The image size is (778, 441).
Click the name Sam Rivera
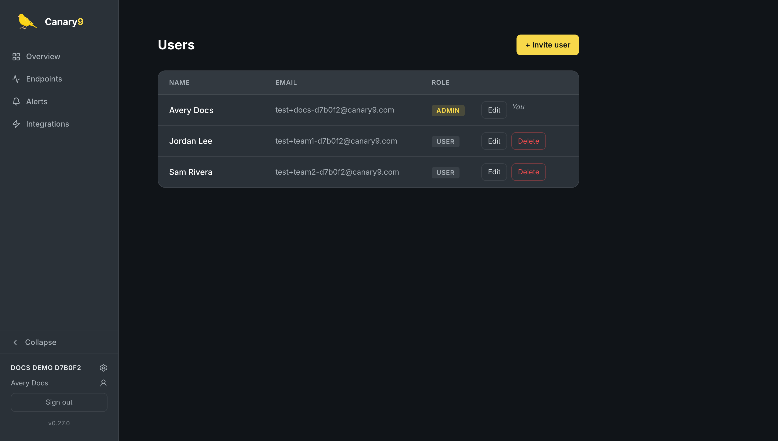pos(190,172)
